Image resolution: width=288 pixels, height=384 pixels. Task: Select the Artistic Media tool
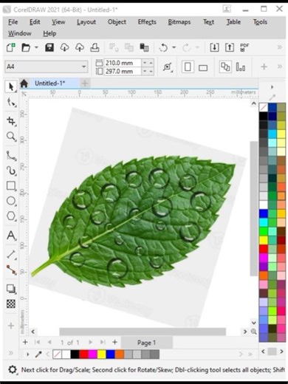click(x=11, y=171)
